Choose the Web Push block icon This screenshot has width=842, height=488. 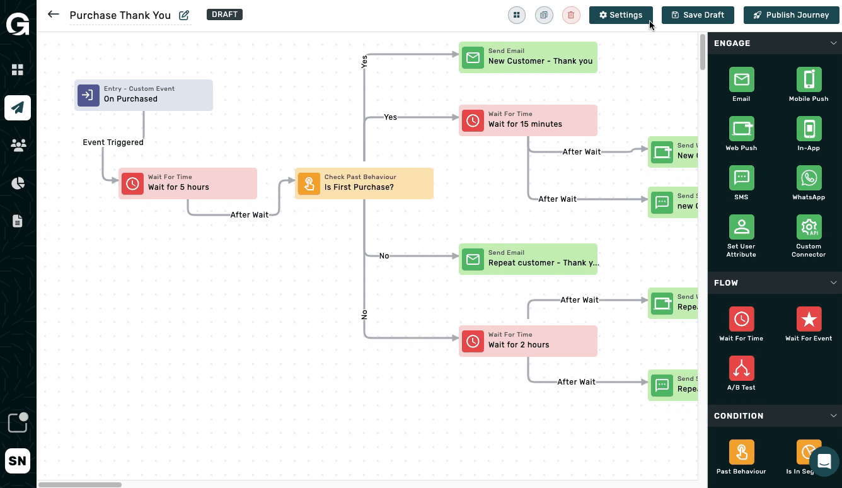pyautogui.click(x=741, y=129)
